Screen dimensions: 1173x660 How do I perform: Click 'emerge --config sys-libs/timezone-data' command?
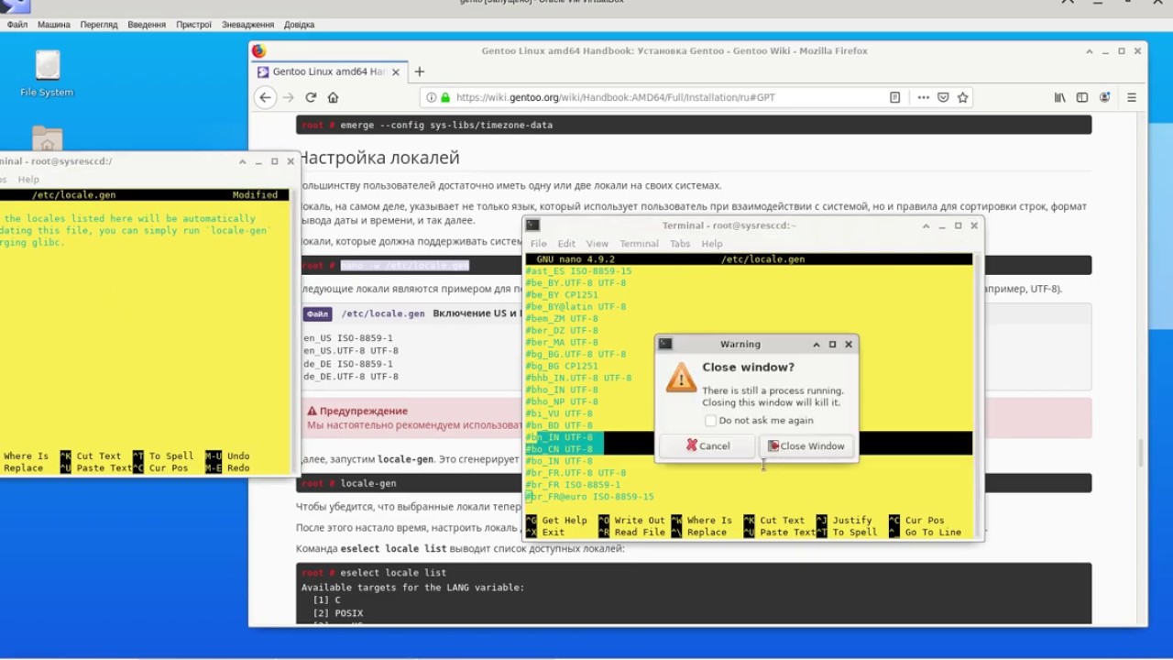tap(446, 125)
